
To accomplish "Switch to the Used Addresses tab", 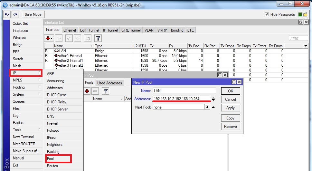I will point(109,83).
